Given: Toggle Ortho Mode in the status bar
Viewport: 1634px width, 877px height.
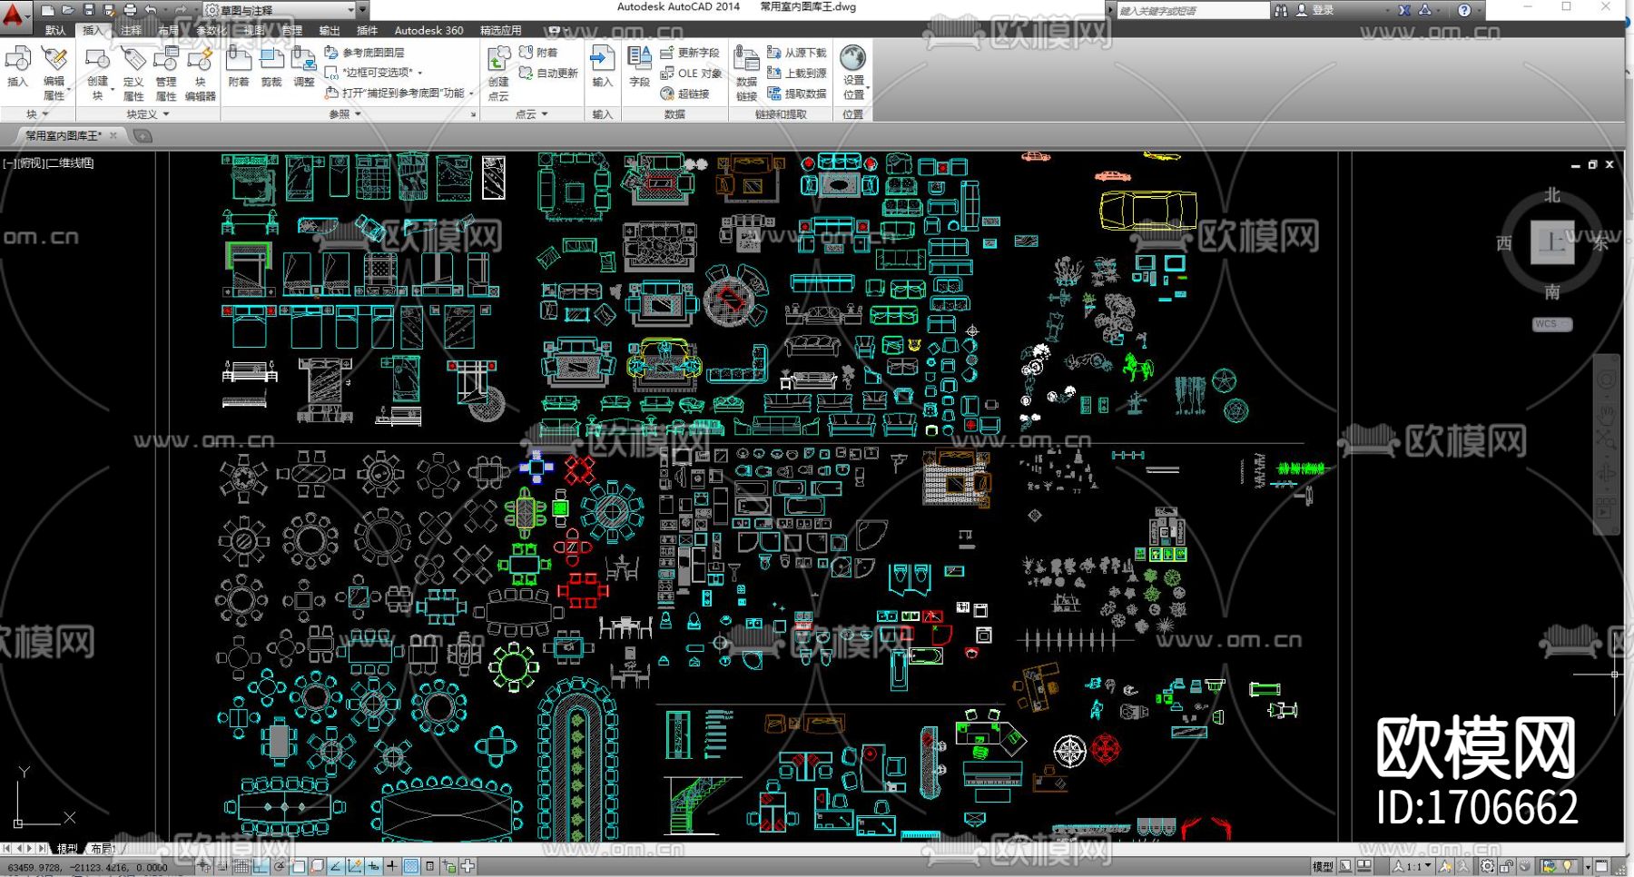Looking at the screenshot, I should (261, 866).
